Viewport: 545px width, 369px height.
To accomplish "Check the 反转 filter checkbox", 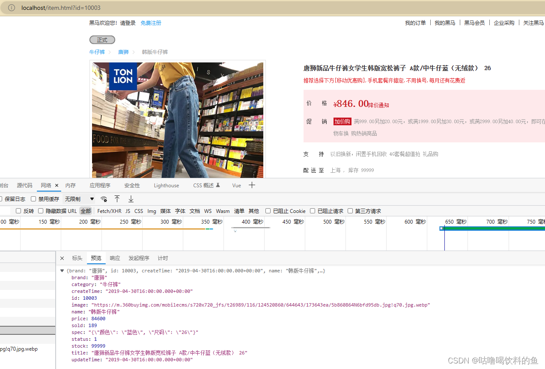I will coord(18,211).
